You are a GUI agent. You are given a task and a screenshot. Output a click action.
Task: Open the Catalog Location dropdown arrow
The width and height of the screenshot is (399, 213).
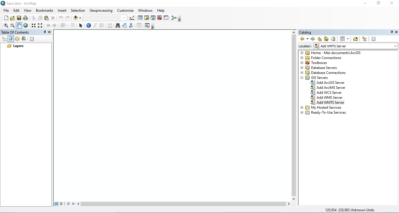(x=395, y=46)
